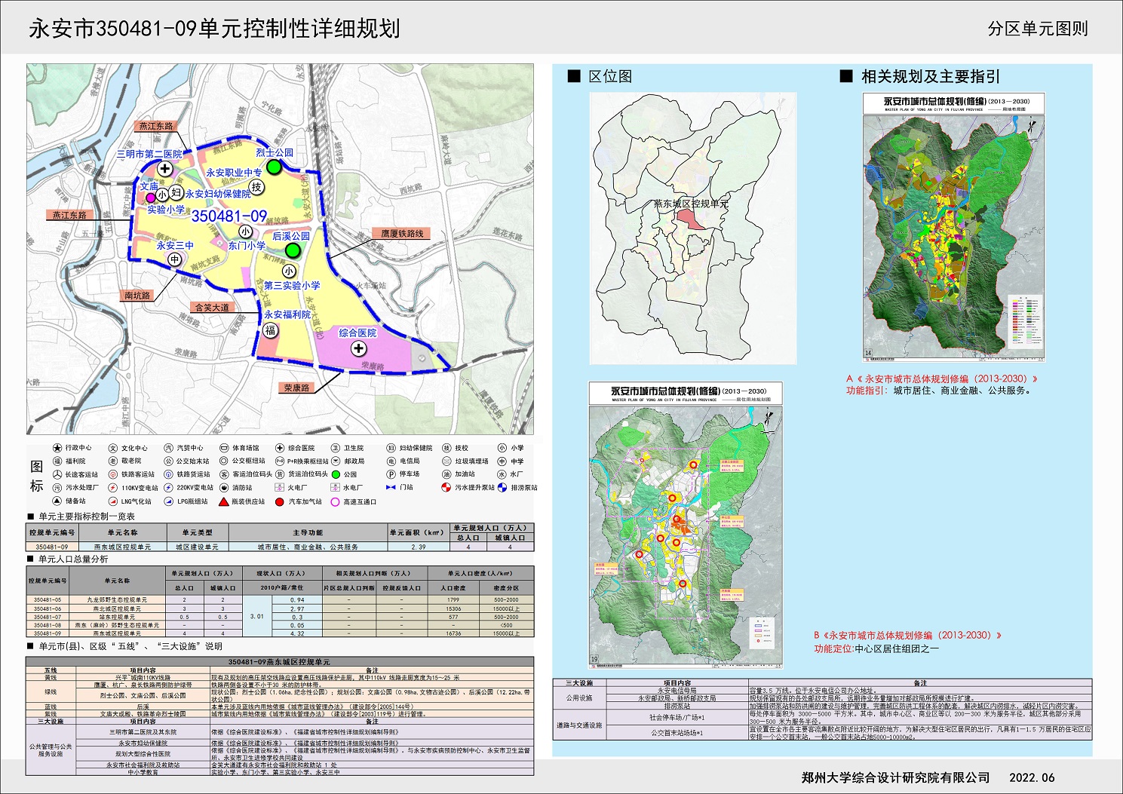
Task: Click the 永安福利院 福 marker on map
Action: click(270, 330)
